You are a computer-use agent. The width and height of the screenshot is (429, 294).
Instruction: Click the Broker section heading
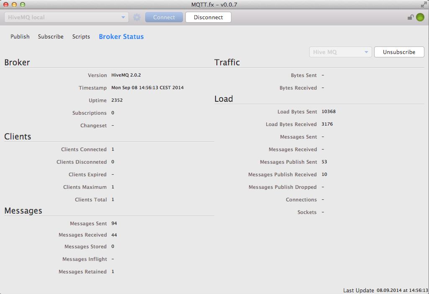click(17, 62)
